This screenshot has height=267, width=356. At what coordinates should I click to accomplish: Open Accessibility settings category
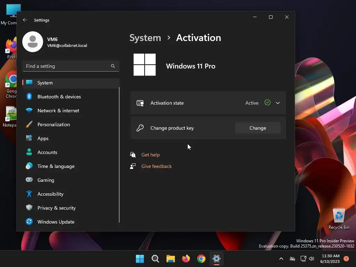(71, 194)
